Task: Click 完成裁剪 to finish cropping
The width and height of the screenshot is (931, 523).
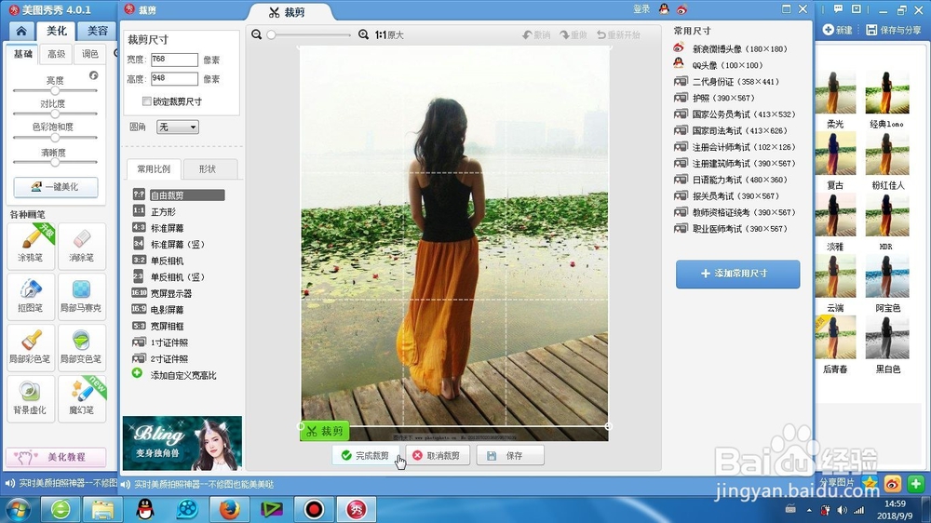Action: pos(365,455)
